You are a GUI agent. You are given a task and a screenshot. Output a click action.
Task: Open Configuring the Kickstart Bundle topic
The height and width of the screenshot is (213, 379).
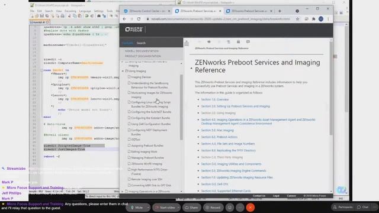point(150,118)
